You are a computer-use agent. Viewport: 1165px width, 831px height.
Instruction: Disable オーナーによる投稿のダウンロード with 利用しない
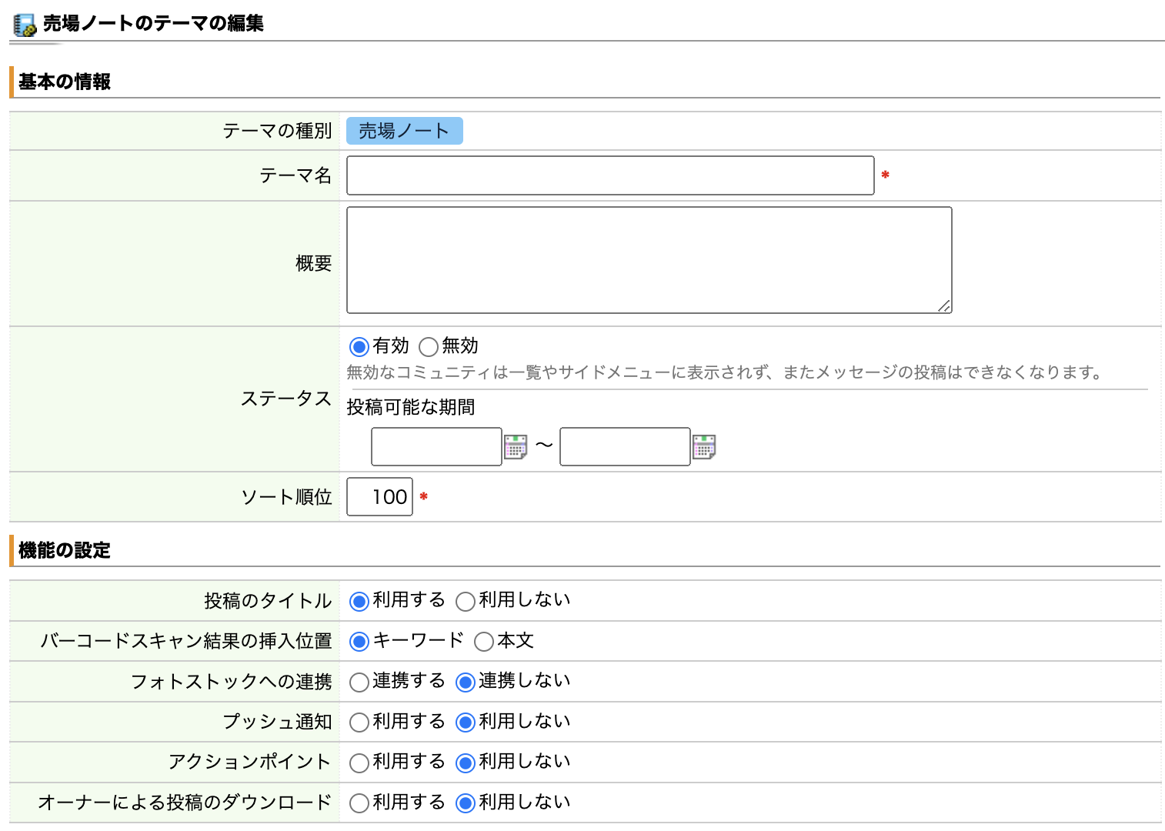466,803
